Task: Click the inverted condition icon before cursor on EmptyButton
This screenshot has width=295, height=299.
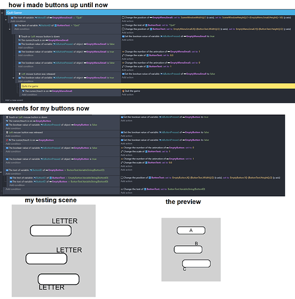Action: coord(7,140)
